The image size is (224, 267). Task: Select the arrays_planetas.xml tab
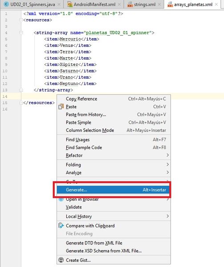pos(193,4)
